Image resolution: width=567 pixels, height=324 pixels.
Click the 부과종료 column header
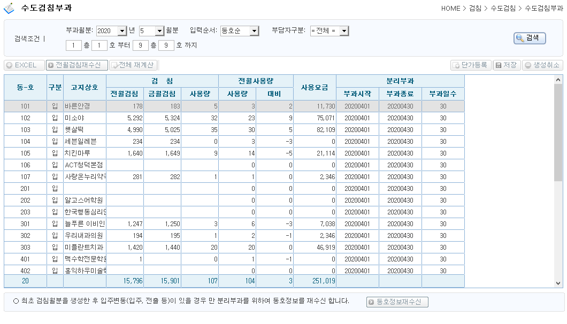(x=400, y=94)
